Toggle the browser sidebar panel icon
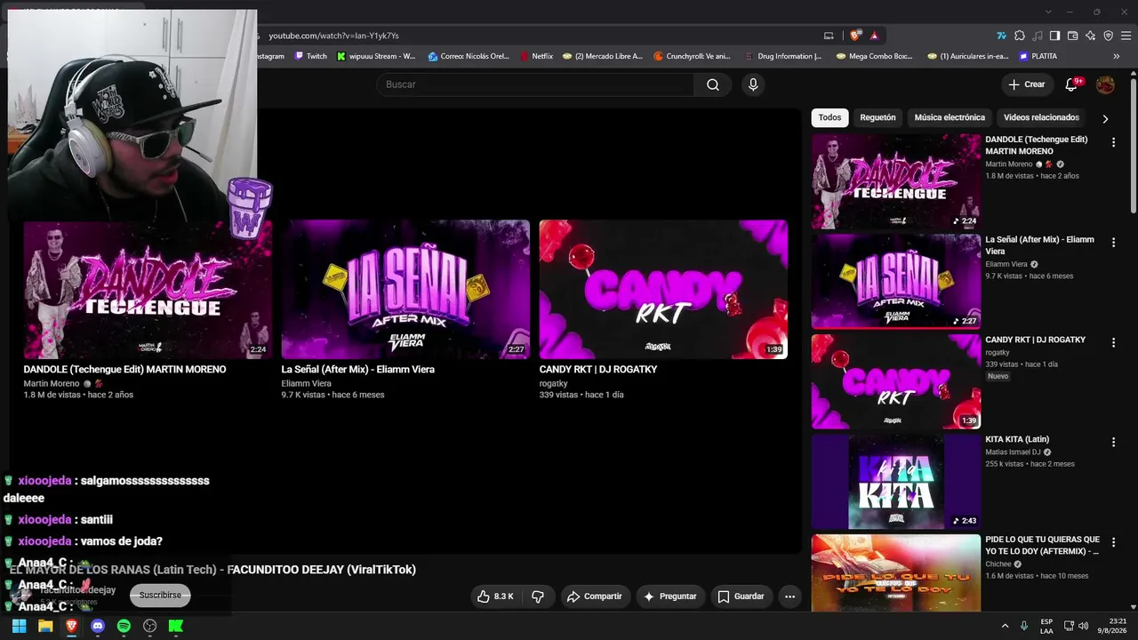Image resolution: width=1138 pixels, height=640 pixels. coord(1054,36)
